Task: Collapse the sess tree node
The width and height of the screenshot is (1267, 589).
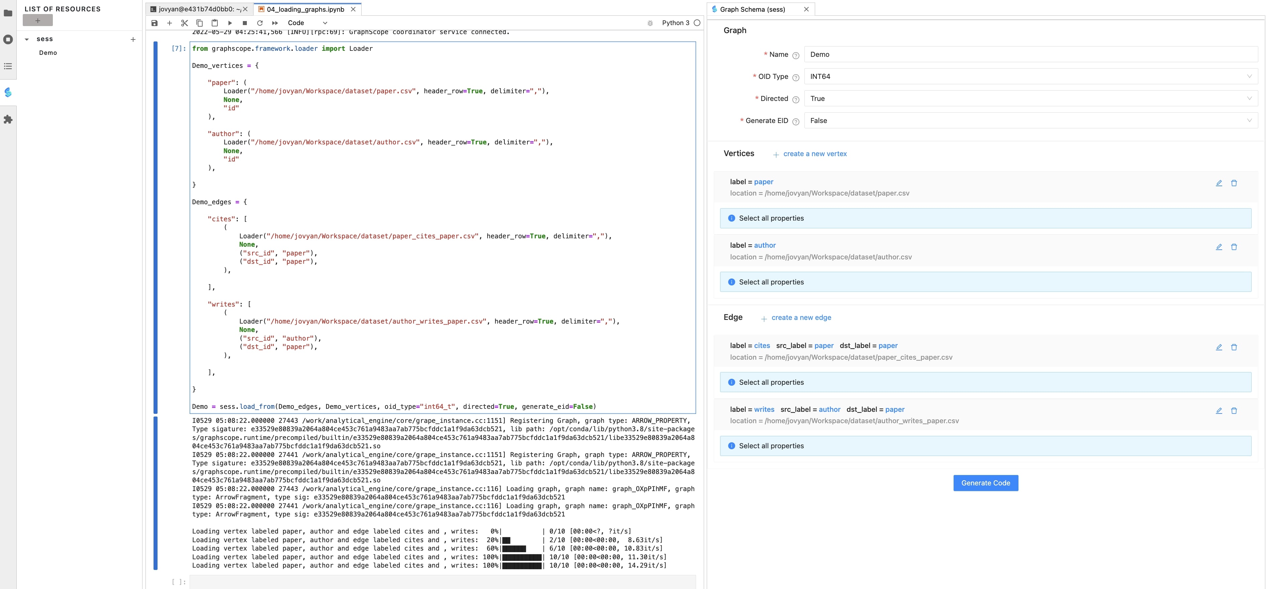Action: (26, 39)
